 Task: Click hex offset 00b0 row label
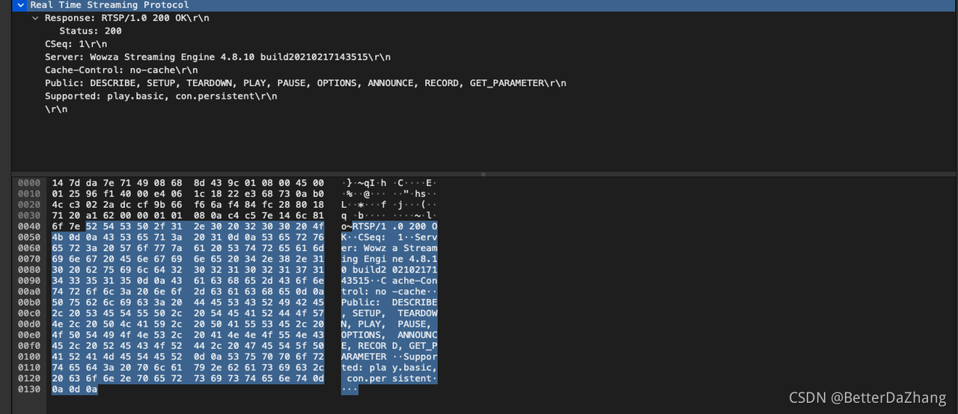pos(28,304)
